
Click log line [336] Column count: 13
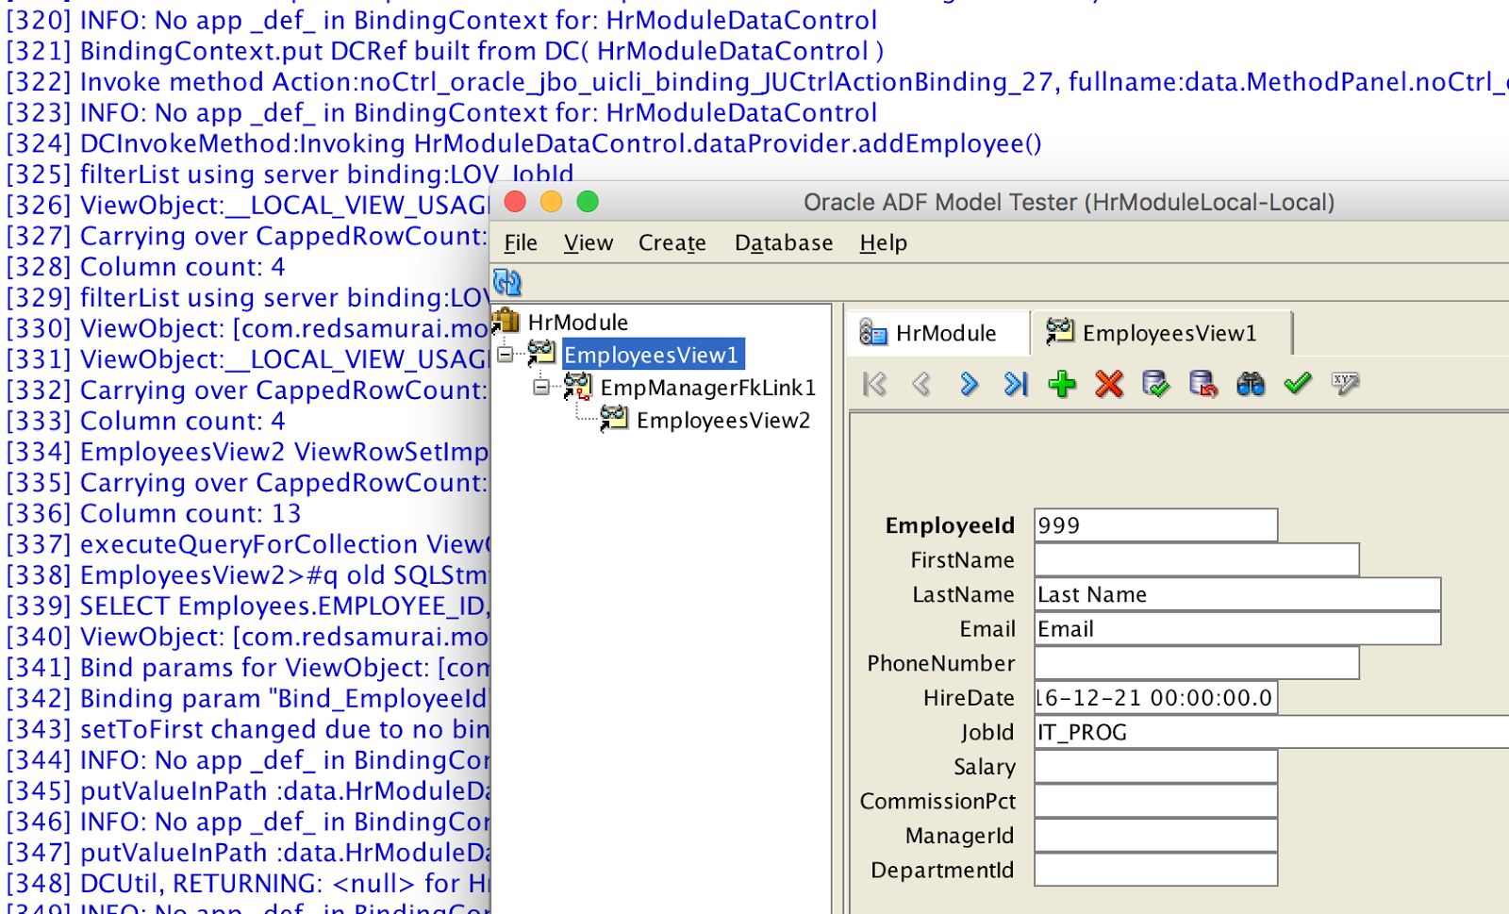pos(154,513)
